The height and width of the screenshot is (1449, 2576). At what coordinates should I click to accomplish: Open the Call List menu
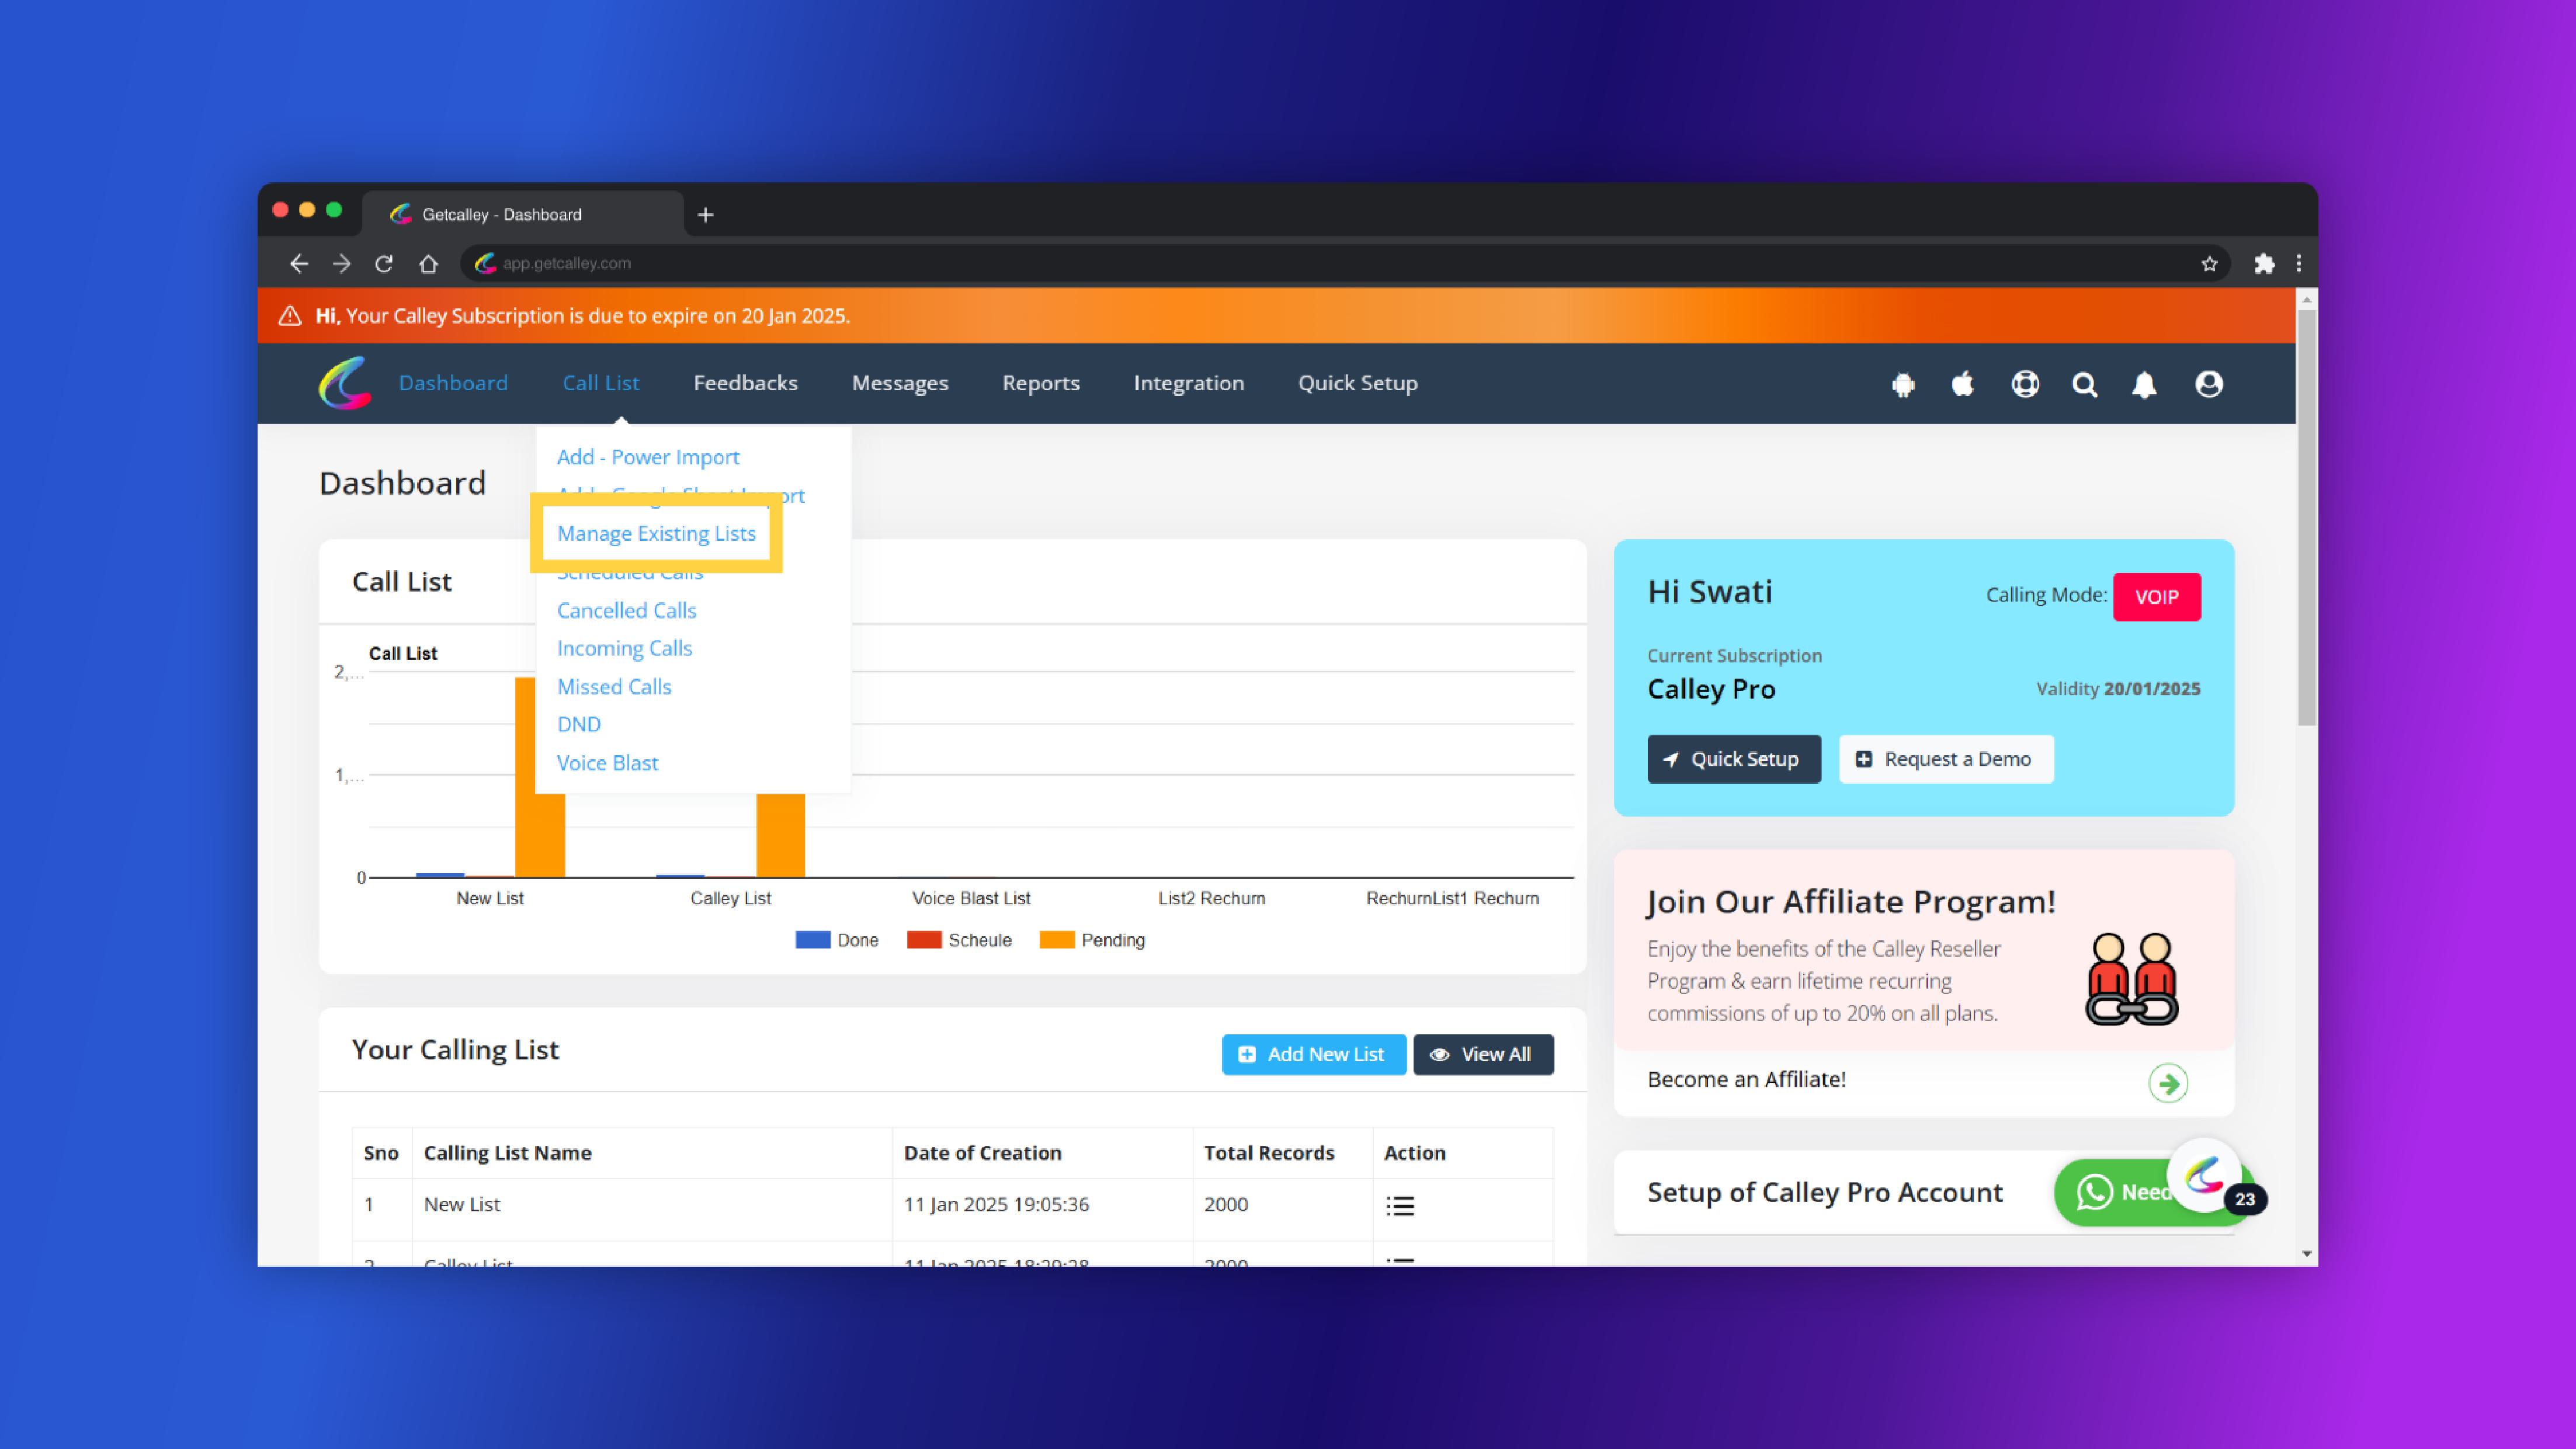(601, 383)
